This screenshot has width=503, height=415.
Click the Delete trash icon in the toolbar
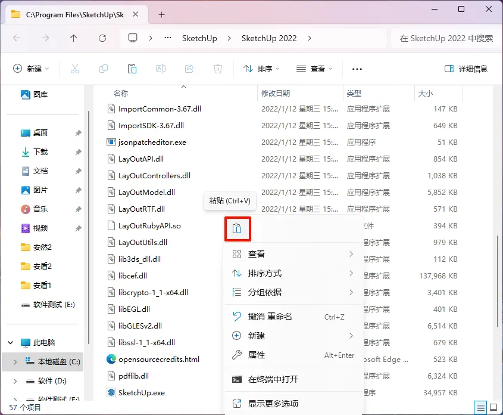(218, 69)
